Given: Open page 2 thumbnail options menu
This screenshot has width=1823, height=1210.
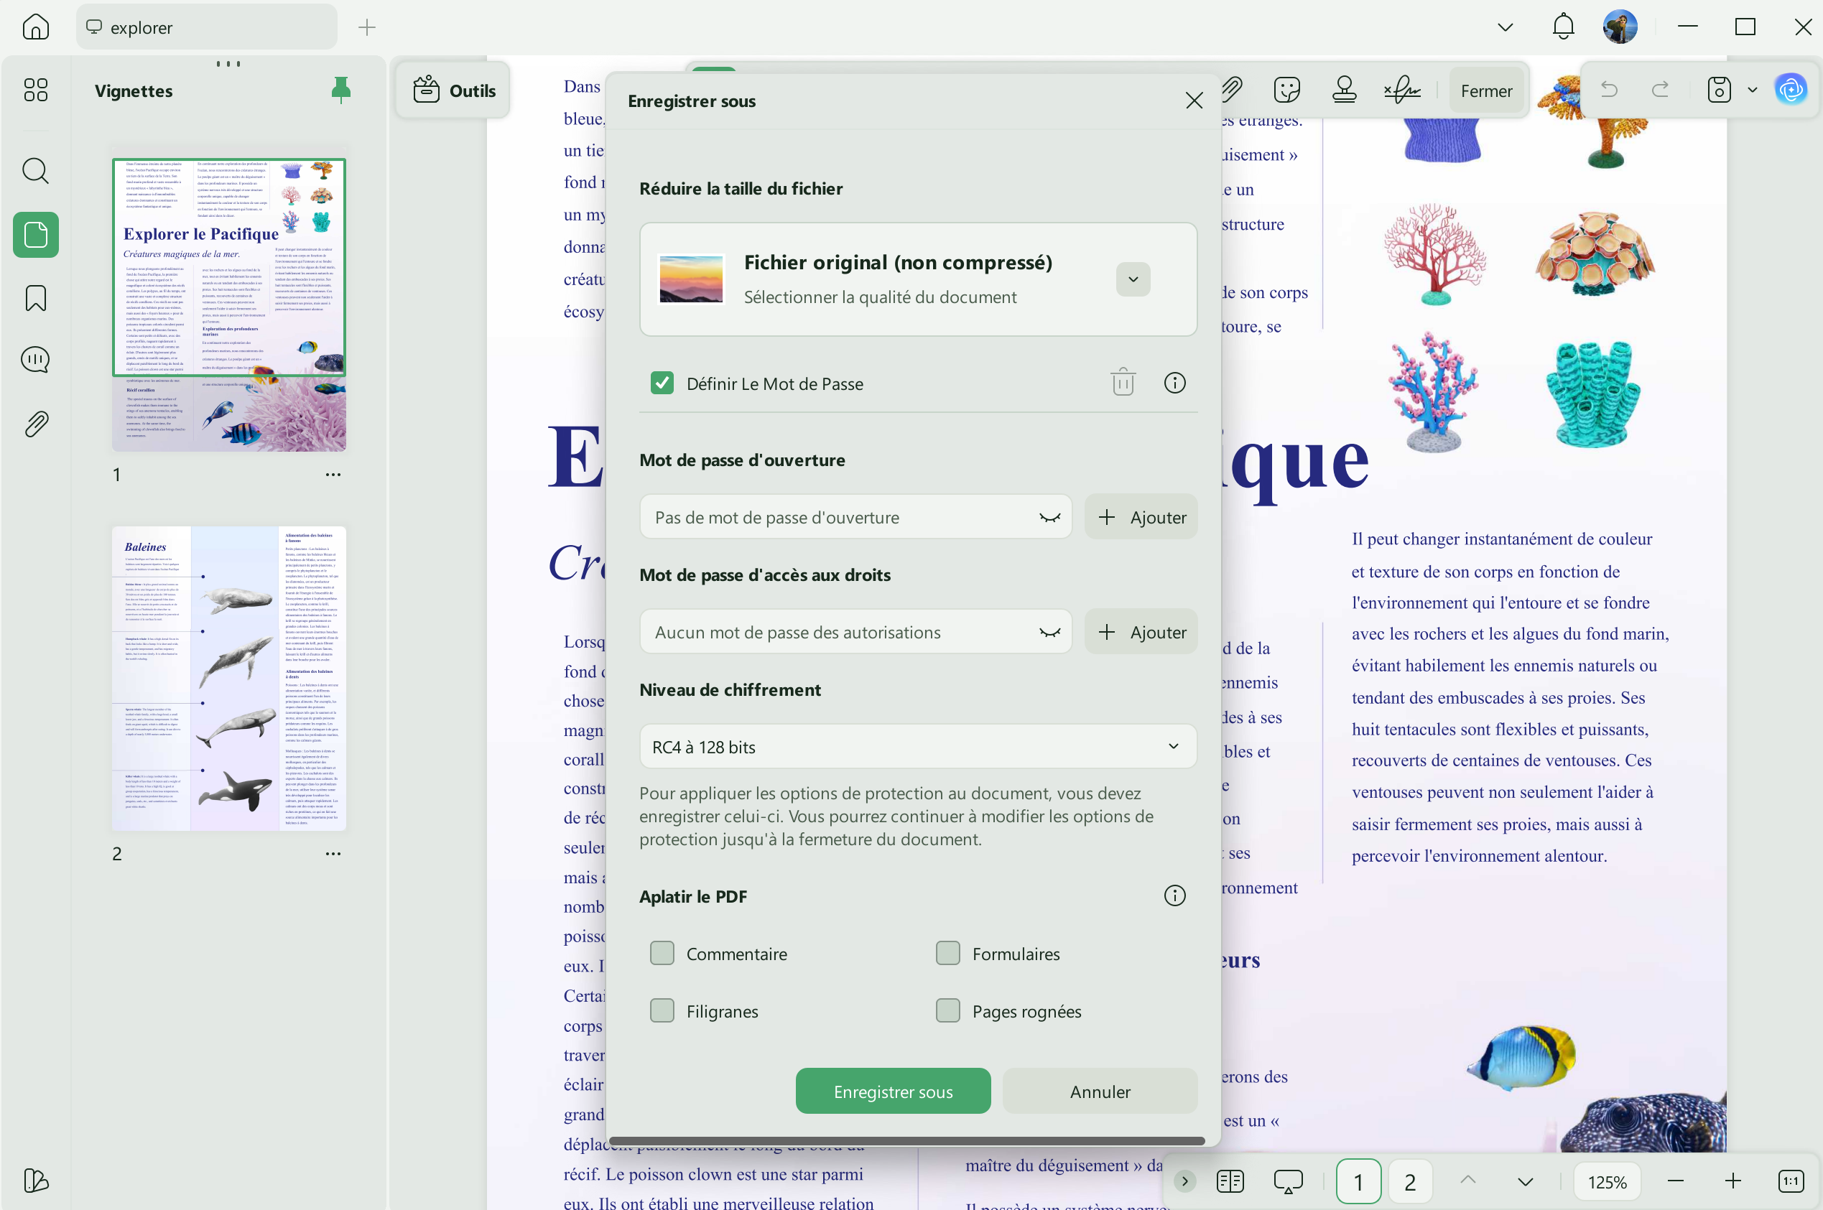Looking at the screenshot, I should click(333, 854).
